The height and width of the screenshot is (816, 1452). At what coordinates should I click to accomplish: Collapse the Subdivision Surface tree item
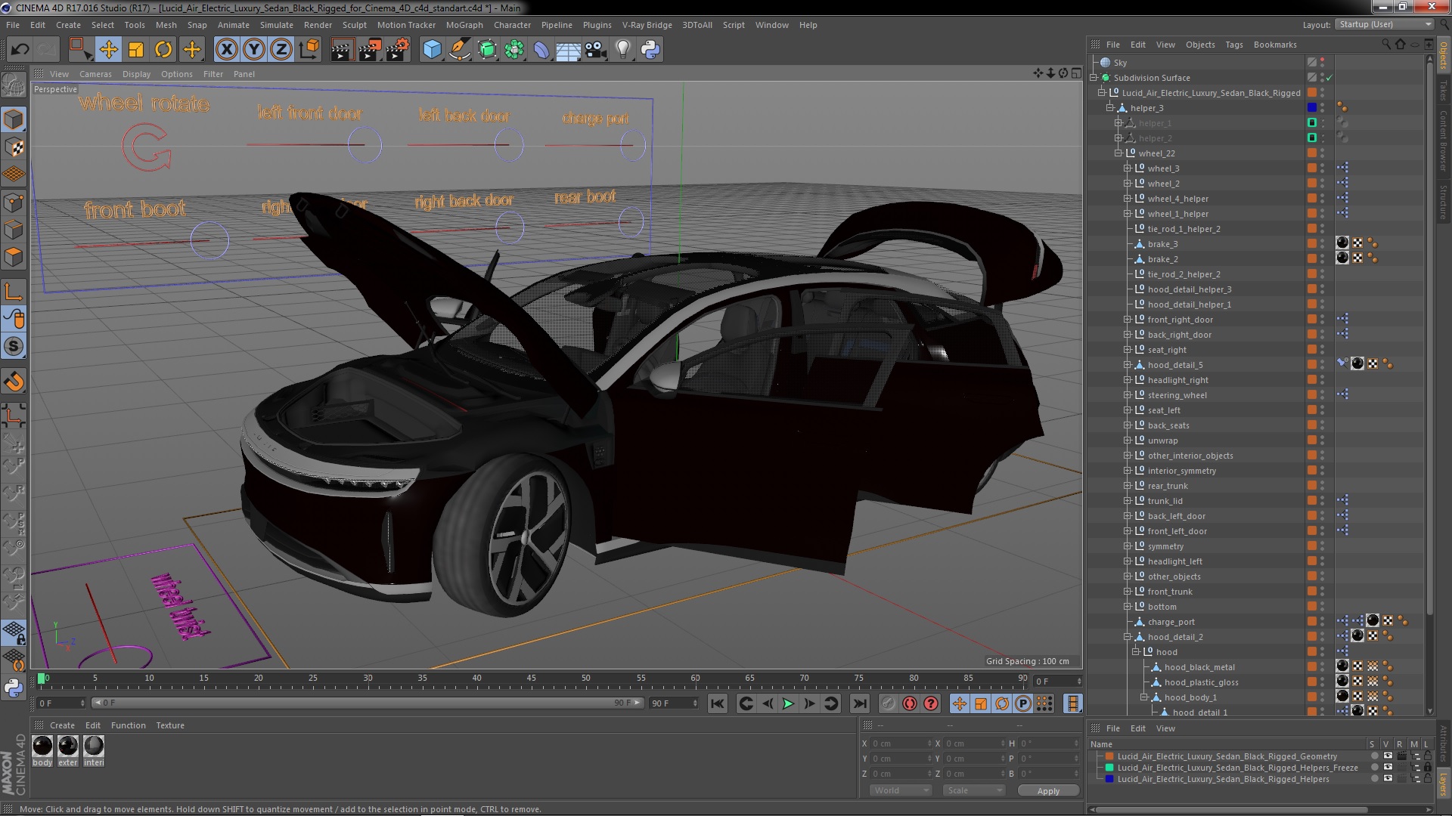[x=1094, y=78]
